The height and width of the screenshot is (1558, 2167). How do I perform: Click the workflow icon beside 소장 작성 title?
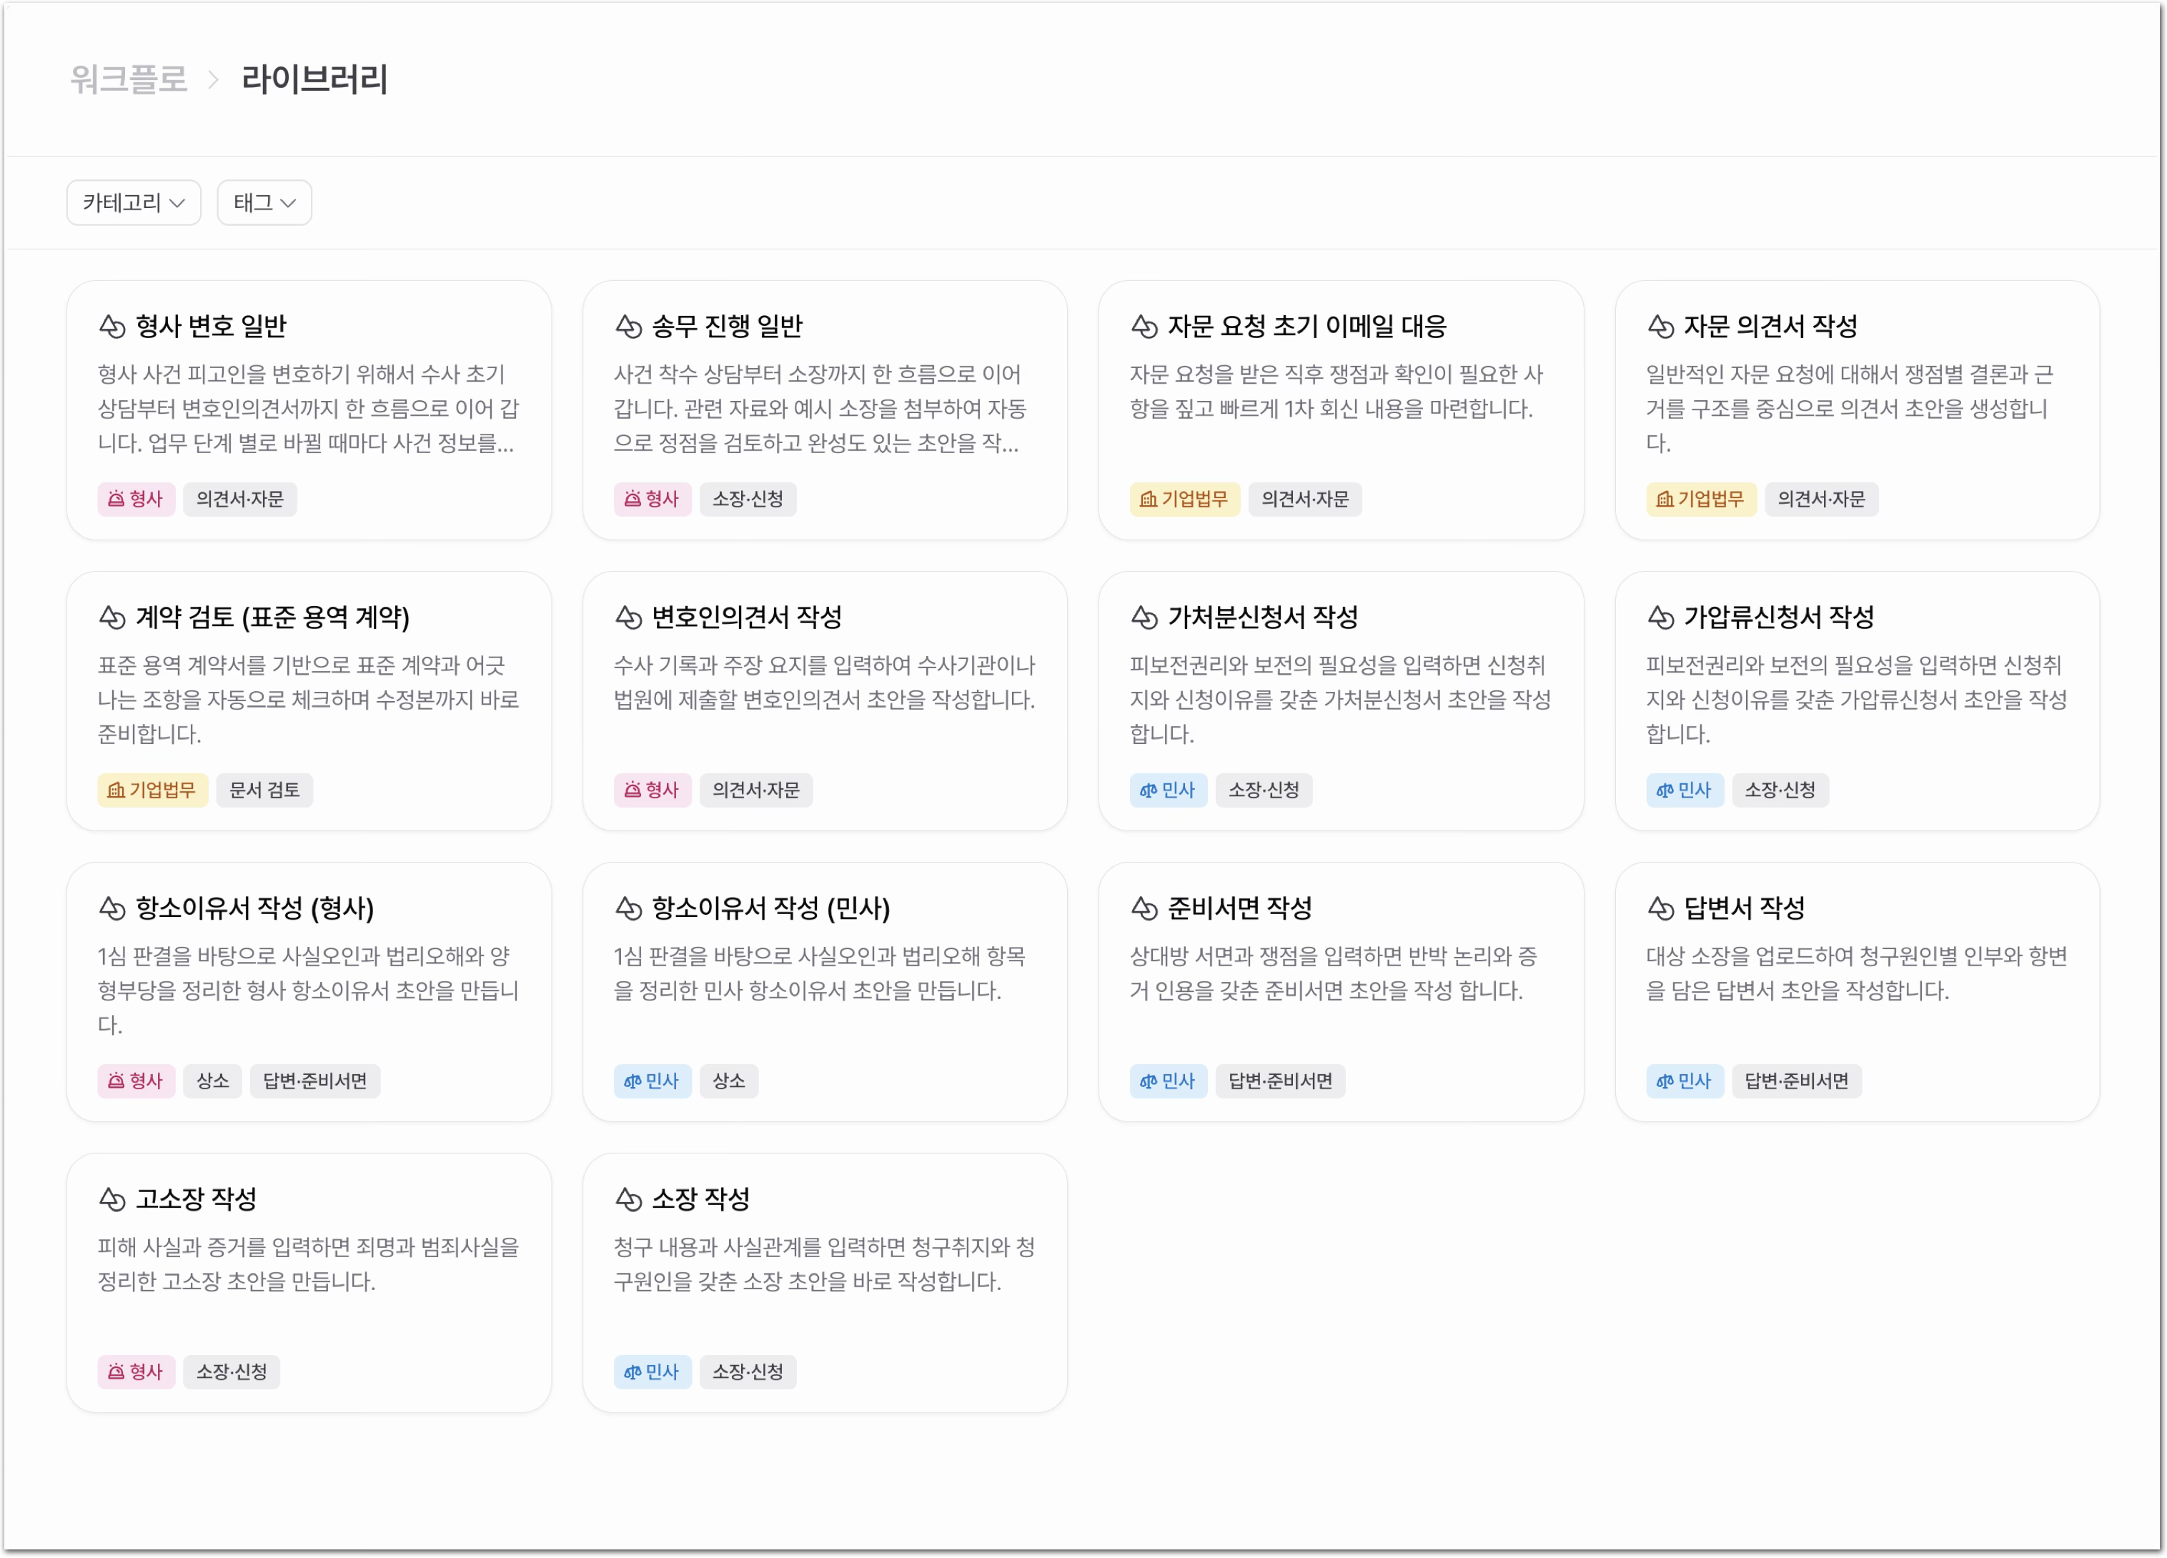click(x=628, y=1200)
